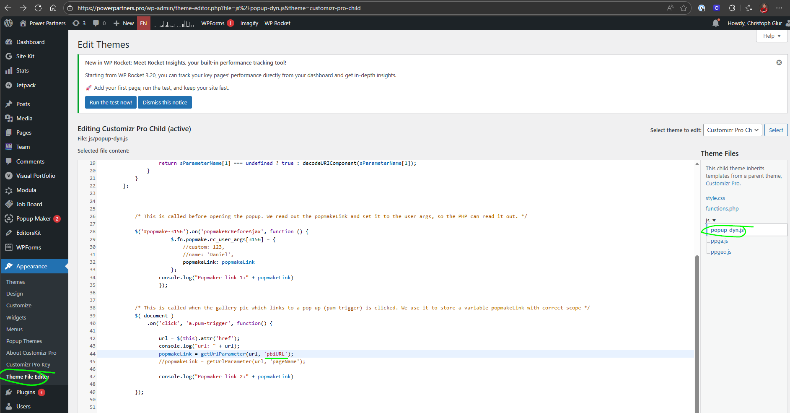The height and width of the screenshot is (413, 790).
Task: Collapse the js folder in Theme Files
Action: (711, 220)
